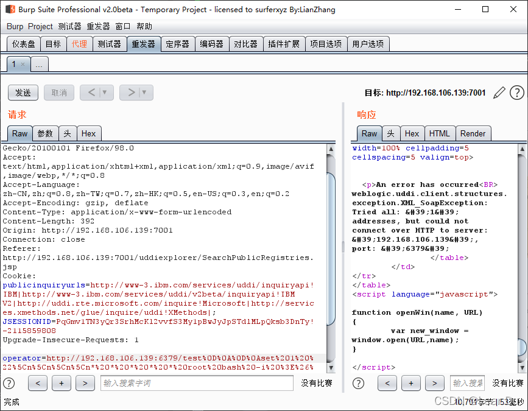Close repeater tab 1 with the x

[x=23, y=64]
